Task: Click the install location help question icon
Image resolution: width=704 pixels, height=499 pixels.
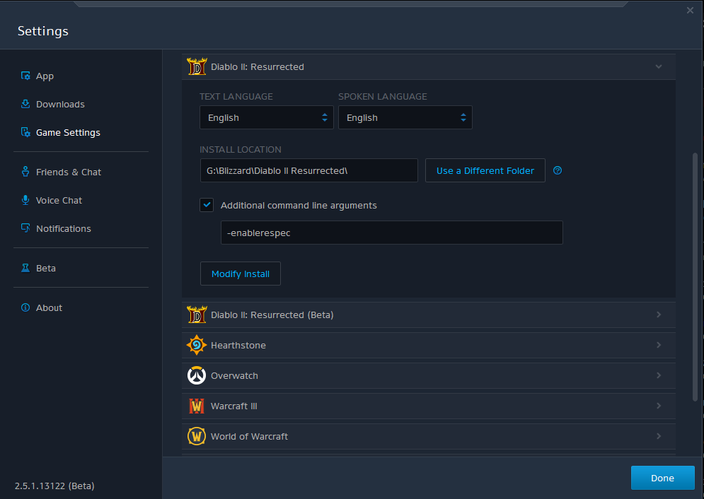Action: (x=557, y=170)
